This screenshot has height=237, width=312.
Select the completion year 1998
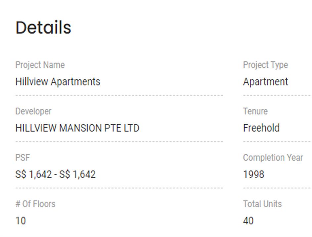pos(253,174)
